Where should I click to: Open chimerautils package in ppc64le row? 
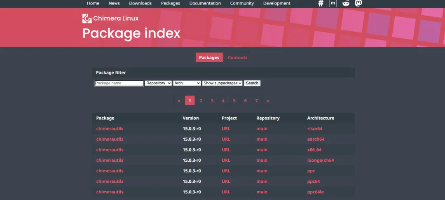tap(110, 192)
